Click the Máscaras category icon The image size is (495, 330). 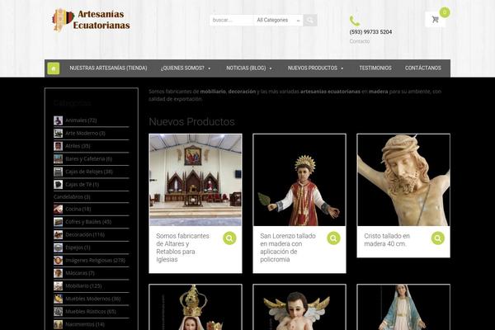(58, 273)
